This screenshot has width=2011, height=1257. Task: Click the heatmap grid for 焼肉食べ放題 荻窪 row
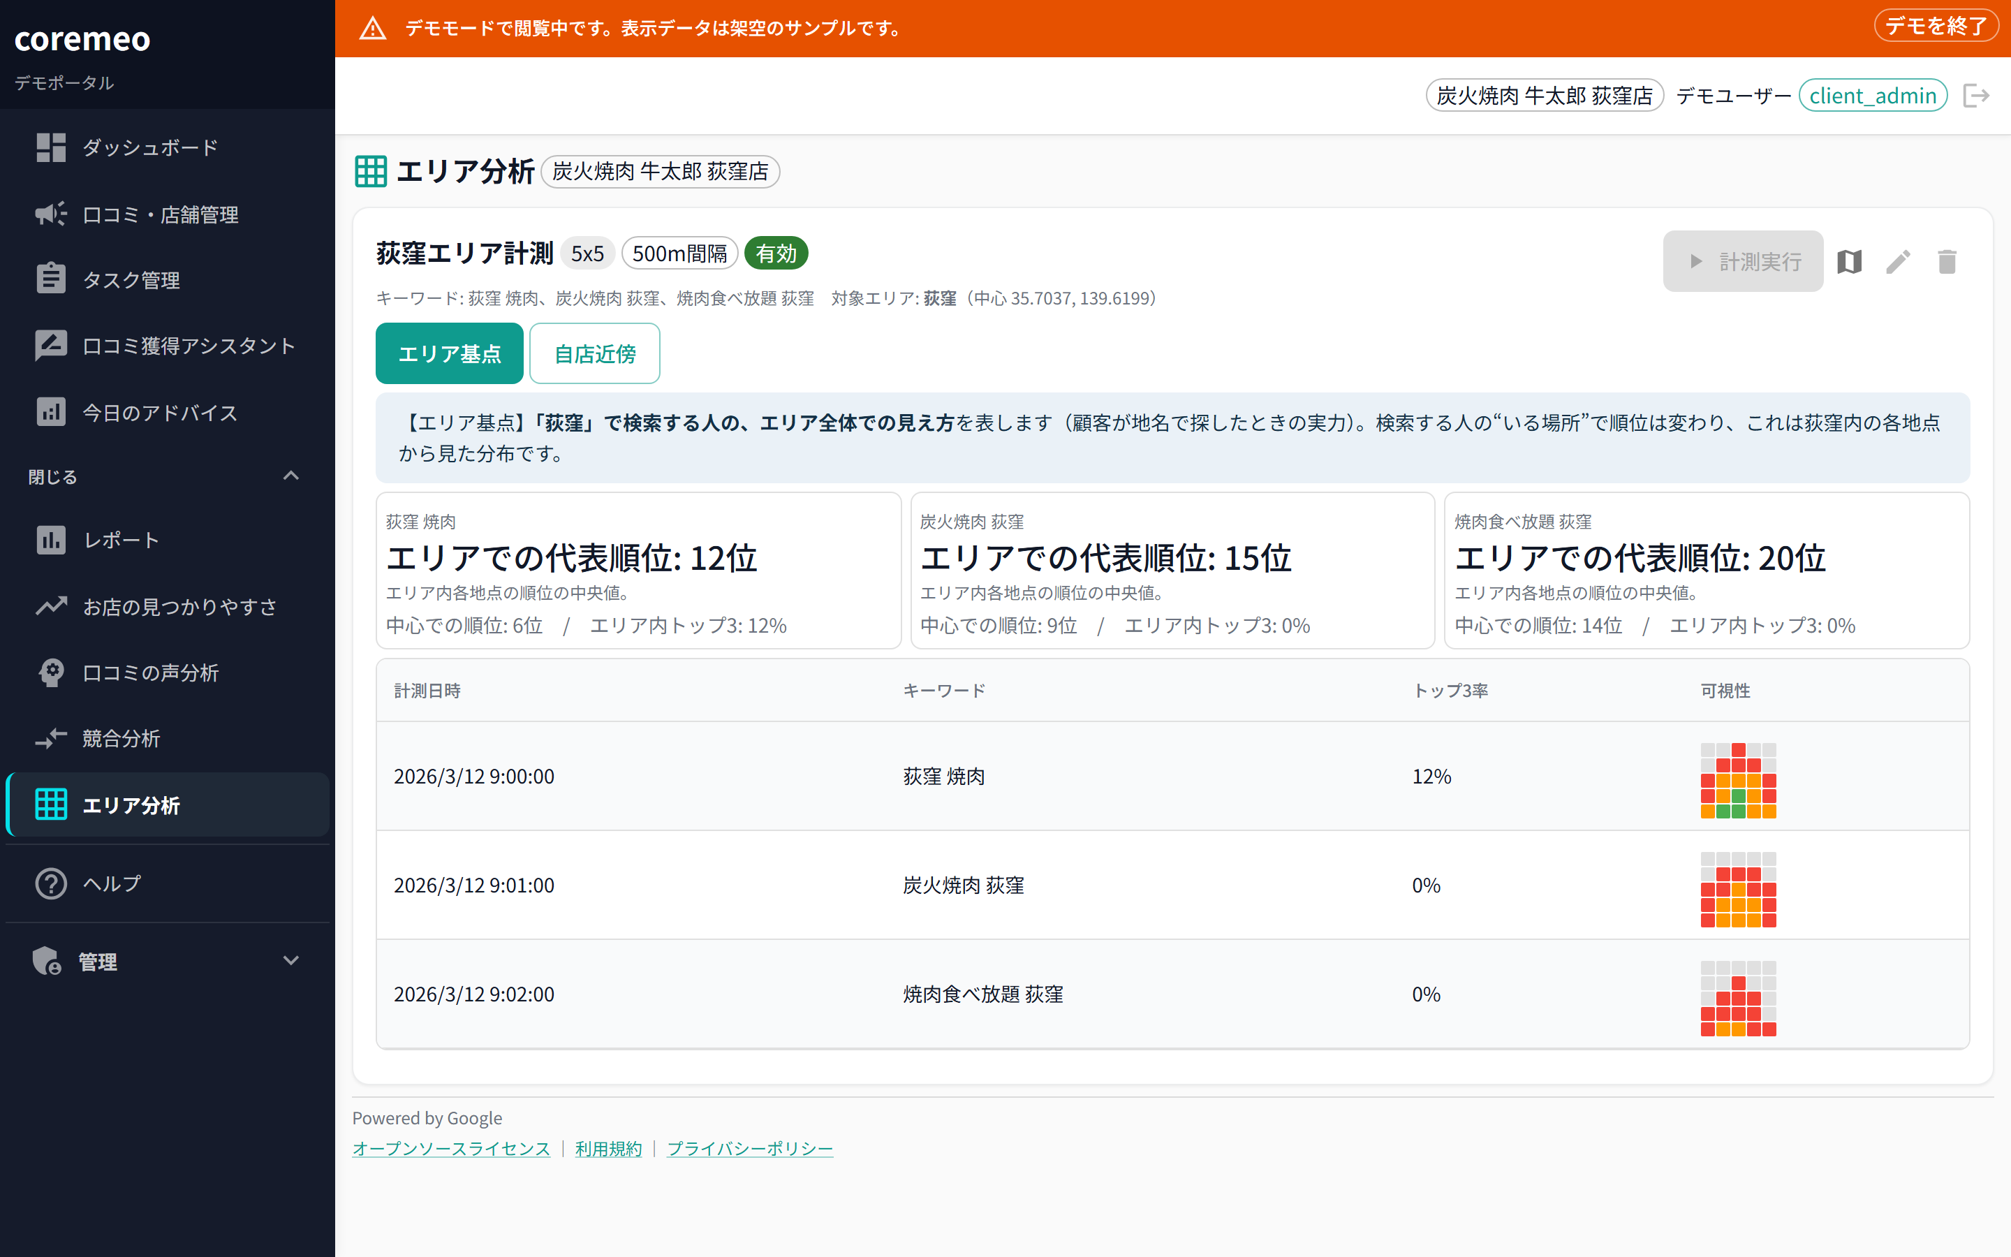coord(1737,998)
